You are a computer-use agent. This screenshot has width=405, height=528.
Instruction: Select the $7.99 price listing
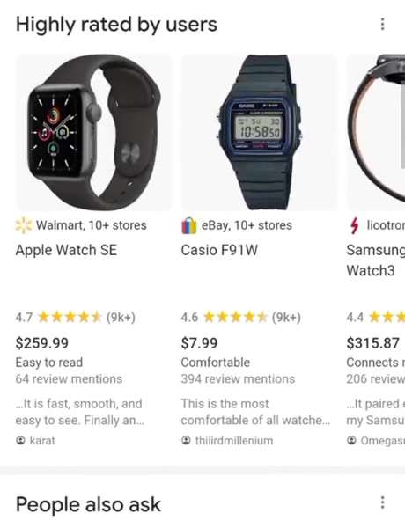pyautogui.click(x=199, y=343)
